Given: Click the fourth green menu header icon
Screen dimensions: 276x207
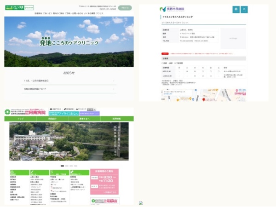Looking at the screenshot, I should pyautogui.click(x=80, y=172).
